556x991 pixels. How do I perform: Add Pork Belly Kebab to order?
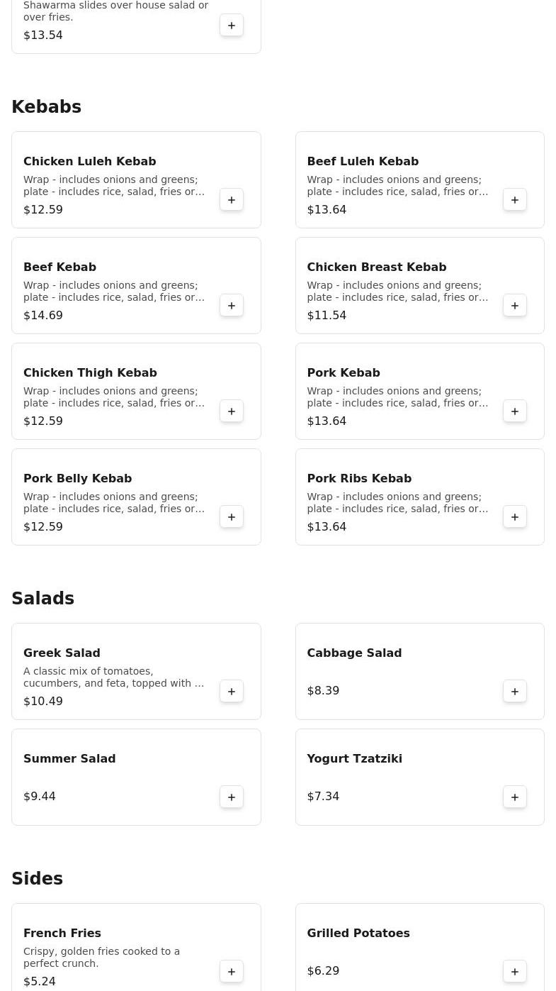point(232,517)
